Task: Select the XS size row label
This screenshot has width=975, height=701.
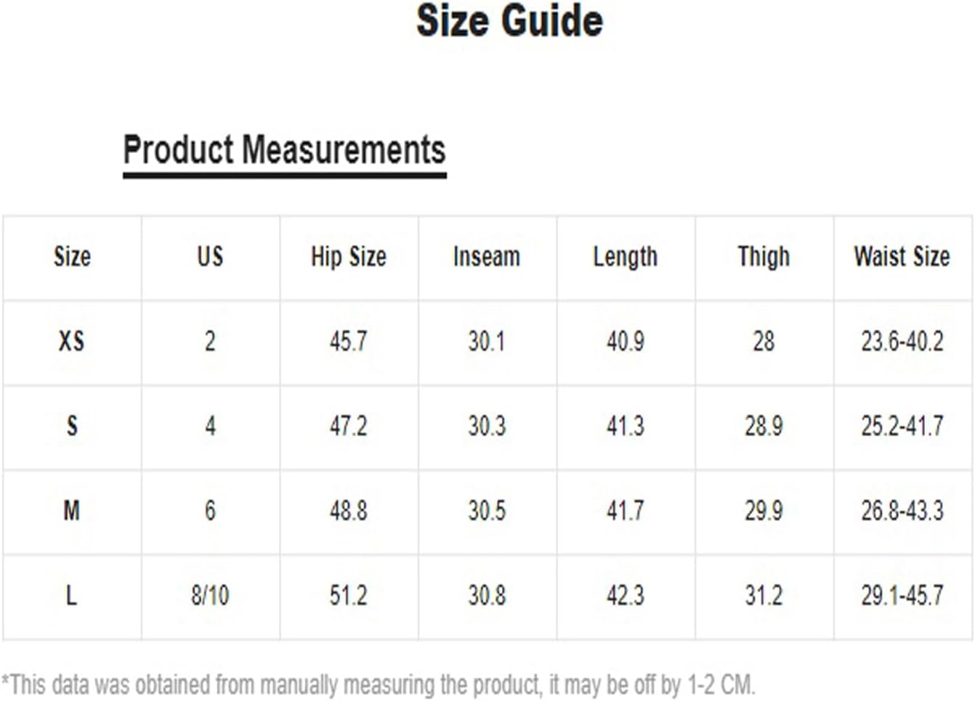Action: click(x=72, y=341)
